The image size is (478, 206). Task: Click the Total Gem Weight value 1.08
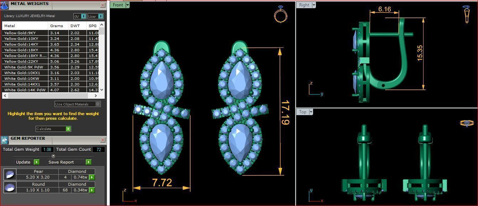click(x=47, y=149)
